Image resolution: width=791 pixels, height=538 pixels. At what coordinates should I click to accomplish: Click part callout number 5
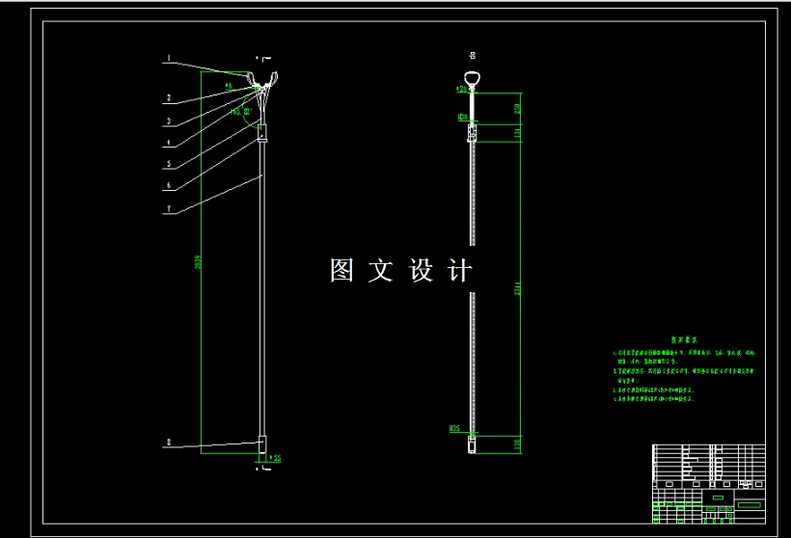tap(169, 164)
